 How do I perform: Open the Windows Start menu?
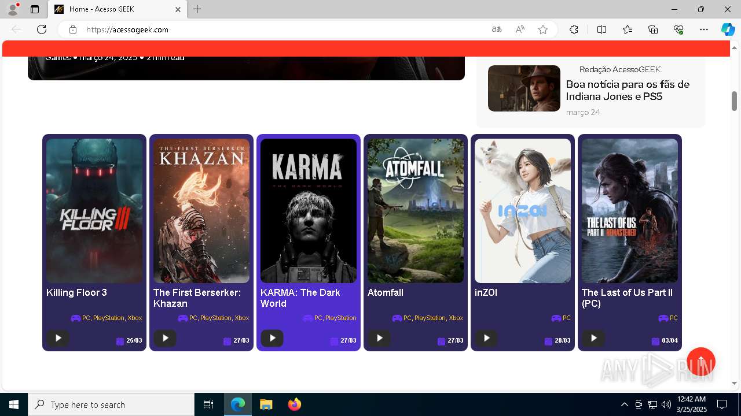coord(14,404)
